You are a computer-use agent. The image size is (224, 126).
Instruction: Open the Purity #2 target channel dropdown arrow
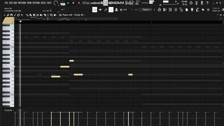point(85,15)
